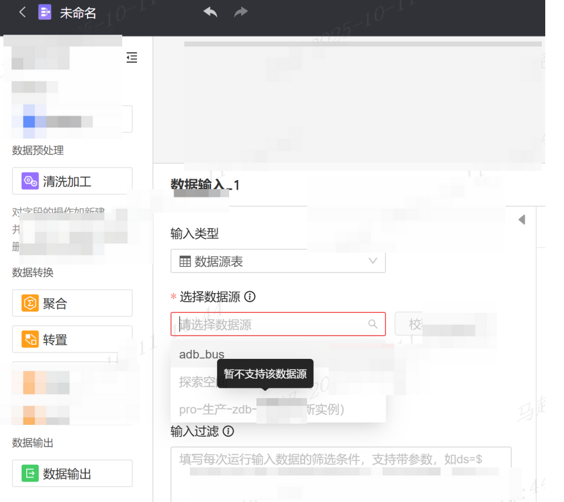The height and width of the screenshot is (502, 564).
Task: Click the back arrow beside 未命名
Action: 22,12
